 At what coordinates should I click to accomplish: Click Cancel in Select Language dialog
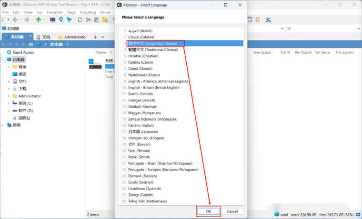point(232,211)
